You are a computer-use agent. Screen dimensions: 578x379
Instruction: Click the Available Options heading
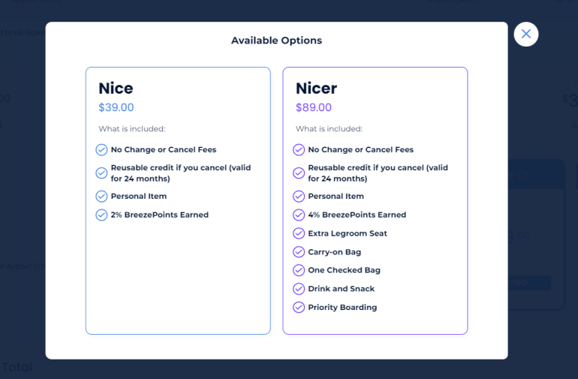276,41
